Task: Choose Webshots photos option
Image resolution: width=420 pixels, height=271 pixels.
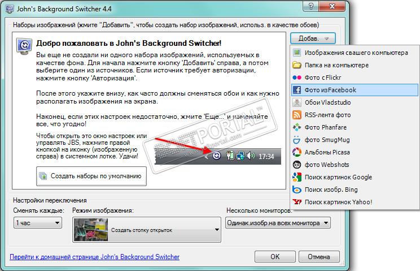Action: click(x=355, y=165)
